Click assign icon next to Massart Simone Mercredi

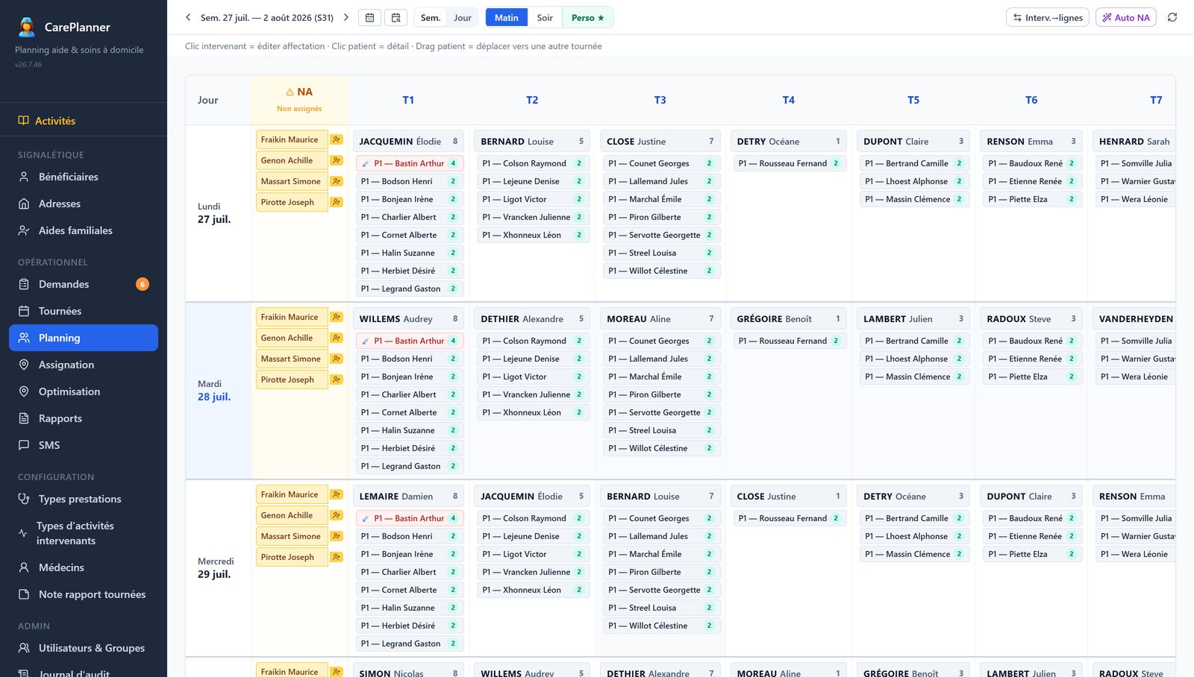337,536
